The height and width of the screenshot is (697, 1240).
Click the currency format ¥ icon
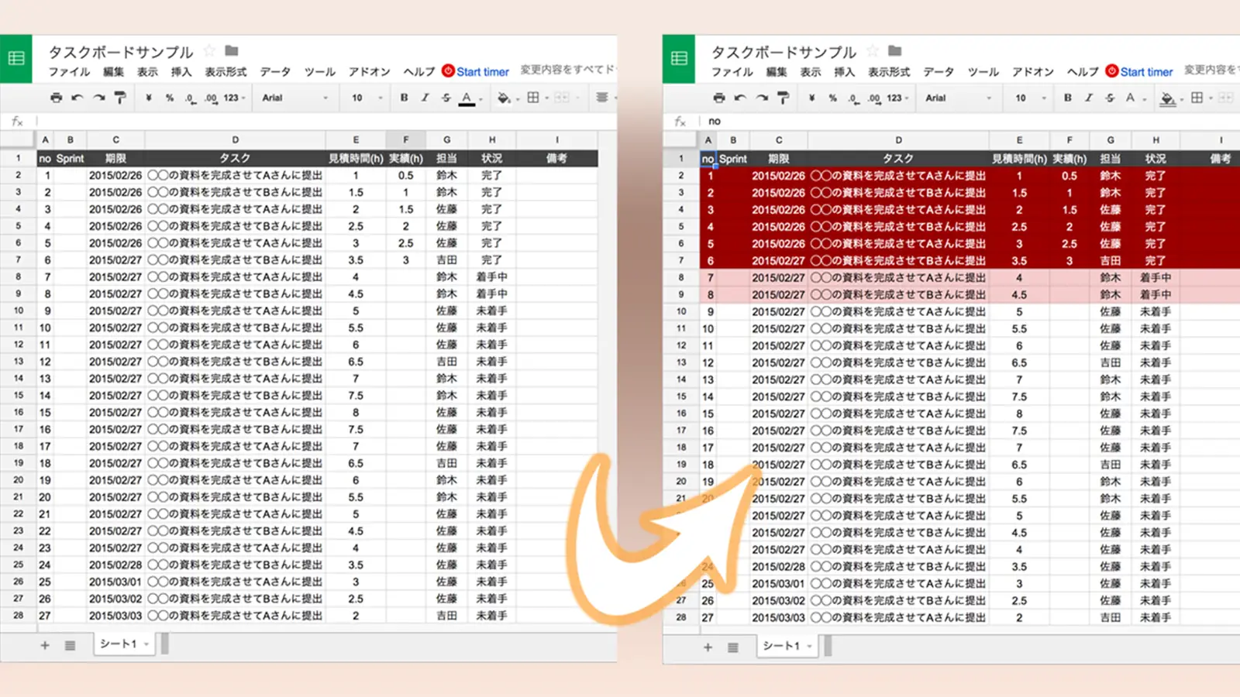[150, 98]
